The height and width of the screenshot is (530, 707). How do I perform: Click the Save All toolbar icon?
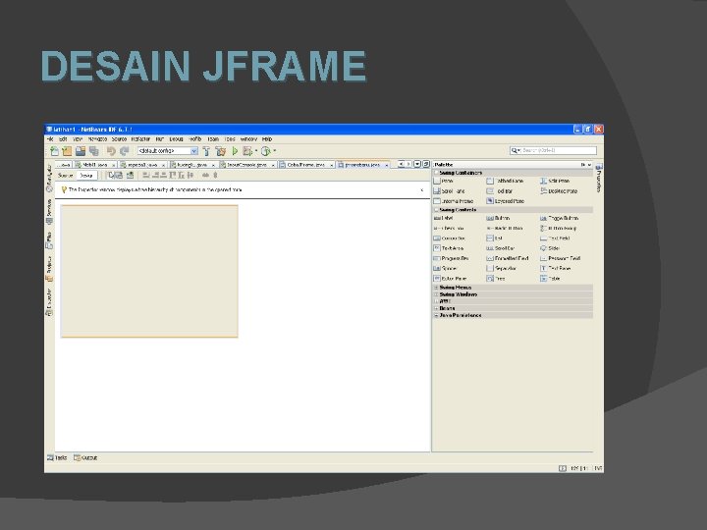(x=94, y=151)
